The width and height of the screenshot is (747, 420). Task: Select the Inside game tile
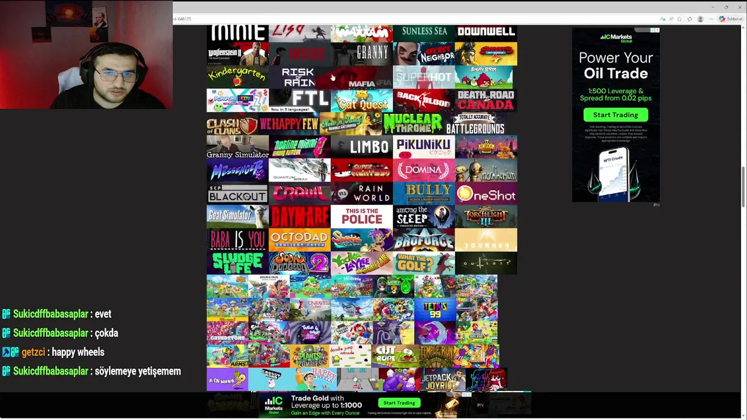299,54
